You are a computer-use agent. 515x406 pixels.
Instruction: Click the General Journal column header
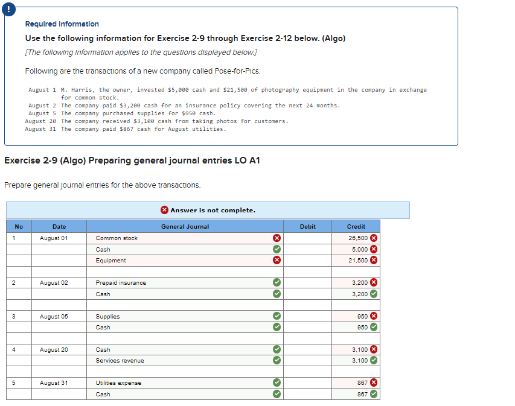[x=185, y=226]
